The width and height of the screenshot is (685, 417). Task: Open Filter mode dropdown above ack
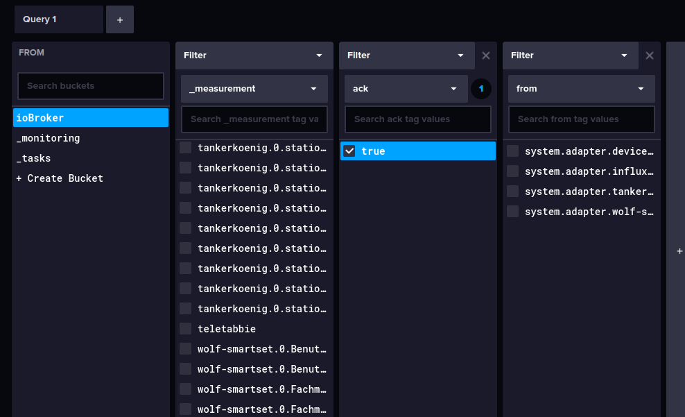click(x=407, y=56)
